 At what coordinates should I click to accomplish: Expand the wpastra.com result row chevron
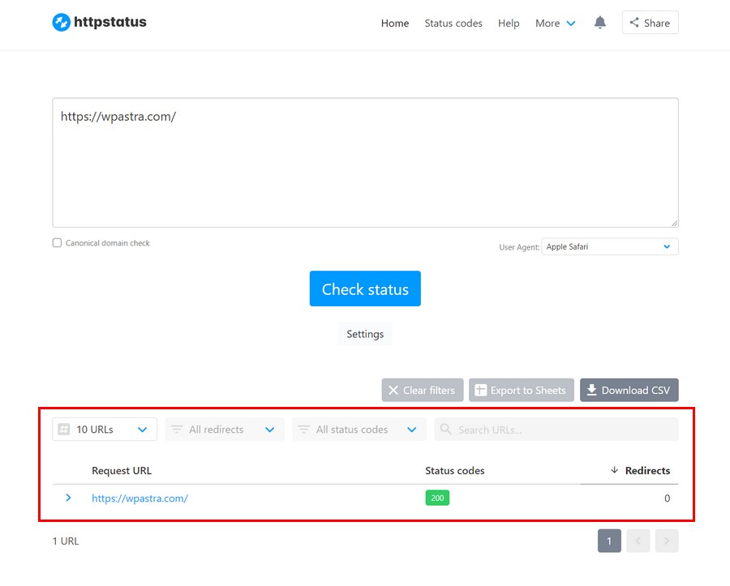tap(68, 498)
